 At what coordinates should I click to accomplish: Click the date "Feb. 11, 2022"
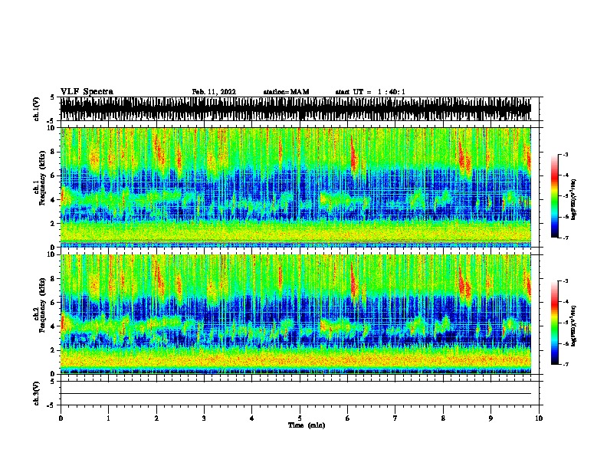(x=214, y=92)
